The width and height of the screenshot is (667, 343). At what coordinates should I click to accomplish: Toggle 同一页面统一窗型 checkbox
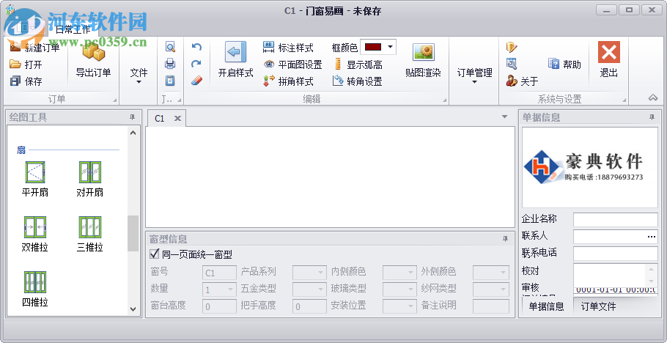(x=155, y=254)
